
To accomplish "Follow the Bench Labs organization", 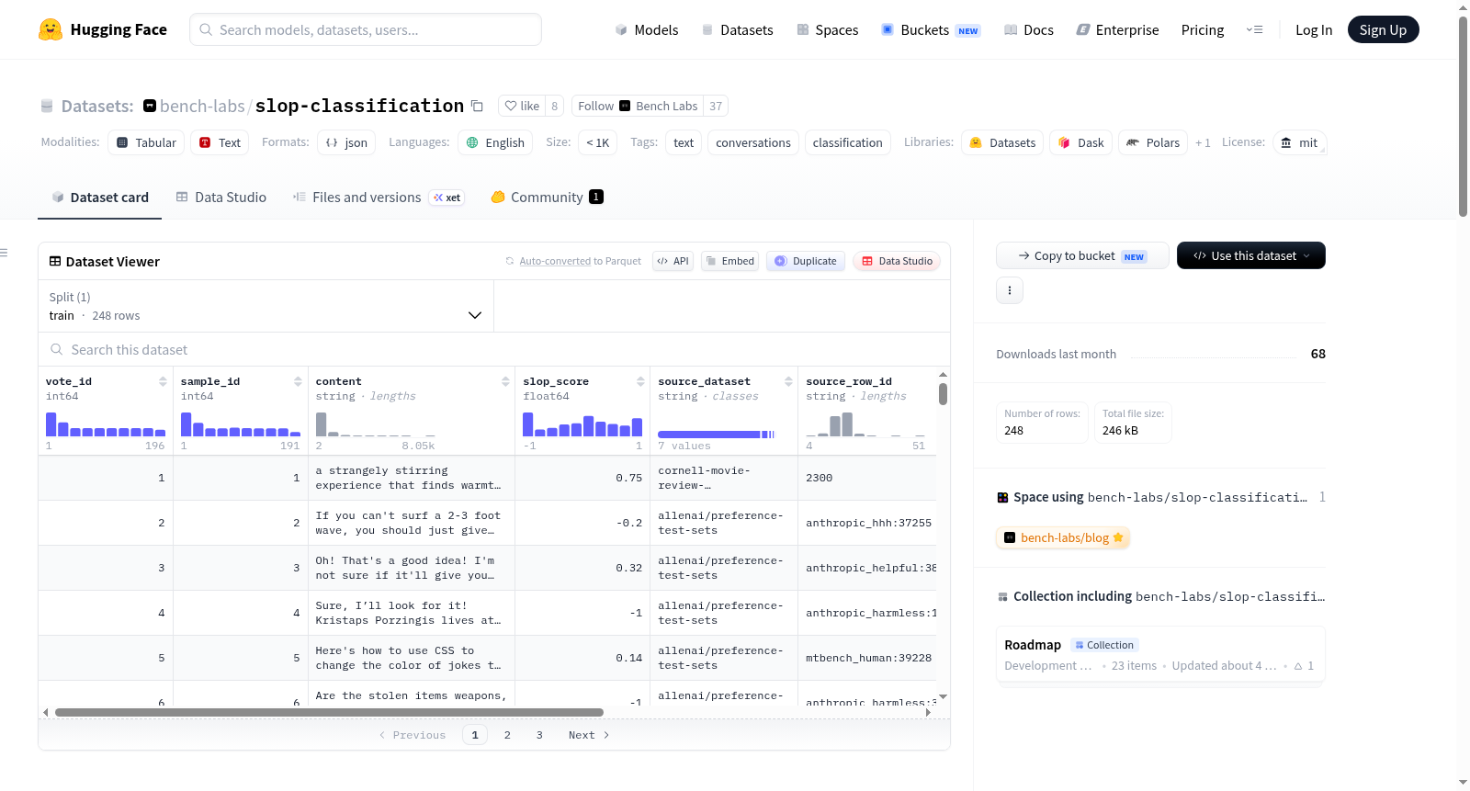I will pyautogui.click(x=638, y=106).
